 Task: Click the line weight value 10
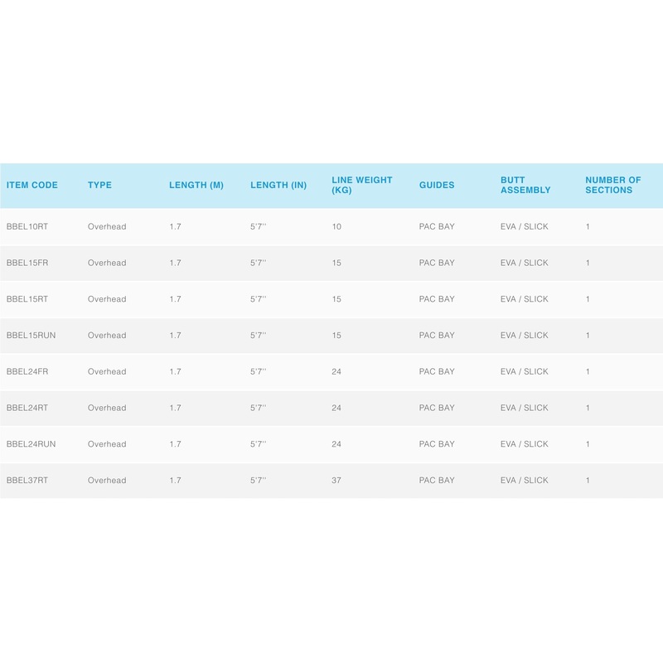point(336,226)
